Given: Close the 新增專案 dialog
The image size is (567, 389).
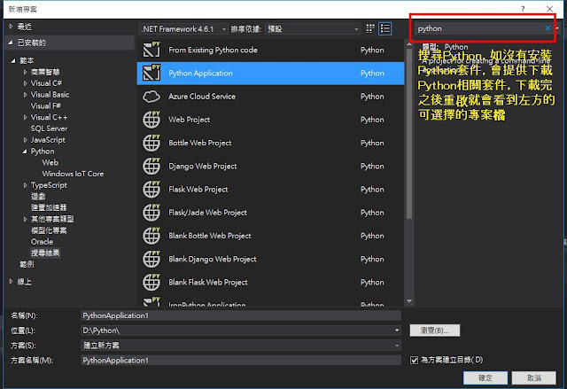Looking at the screenshot, I should point(549,9).
